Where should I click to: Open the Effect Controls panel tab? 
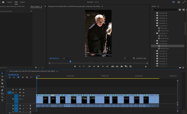click(35, 6)
